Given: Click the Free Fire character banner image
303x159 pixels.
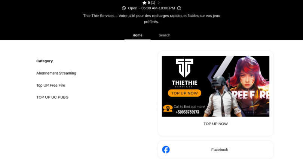Looking at the screenshot, I should [x=215, y=86].
